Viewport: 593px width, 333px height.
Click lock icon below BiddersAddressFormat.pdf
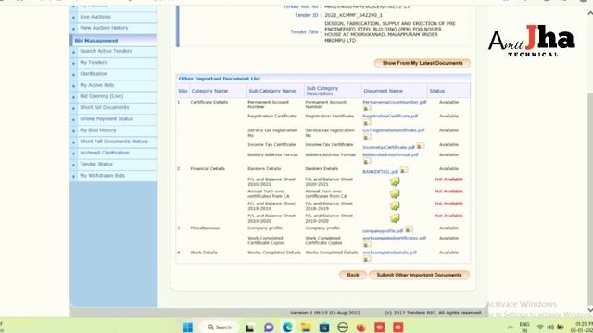[x=367, y=161]
